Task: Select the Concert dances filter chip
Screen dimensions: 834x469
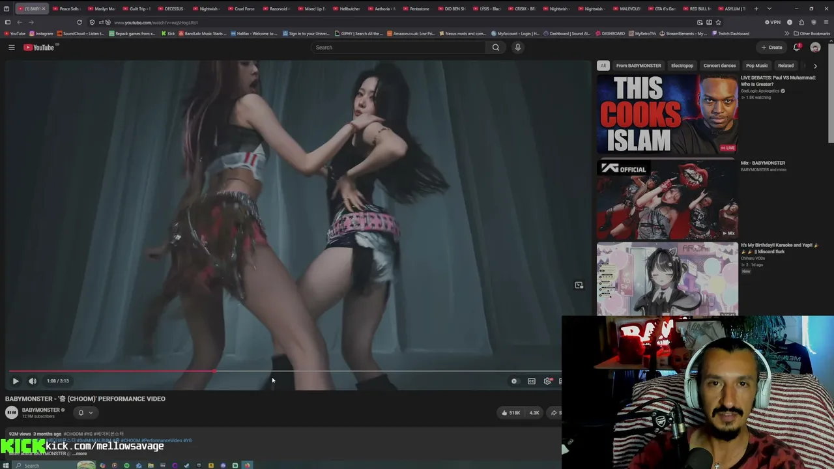Action: (x=719, y=66)
